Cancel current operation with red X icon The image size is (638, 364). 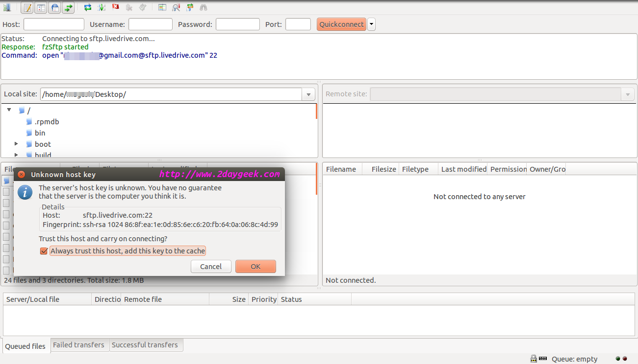coord(116,7)
